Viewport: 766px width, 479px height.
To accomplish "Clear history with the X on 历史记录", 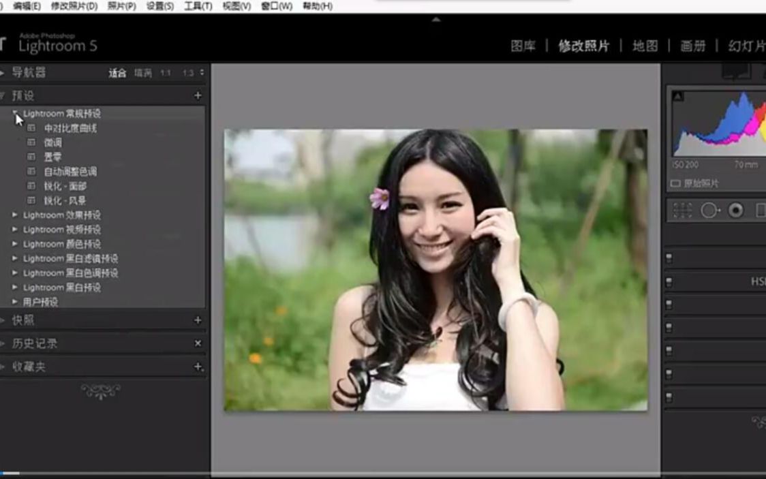I will 198,343.
